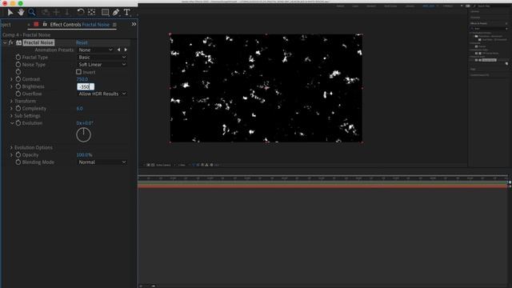
Task: Enable the Invert checkbox
Action: tap(78, 72)
